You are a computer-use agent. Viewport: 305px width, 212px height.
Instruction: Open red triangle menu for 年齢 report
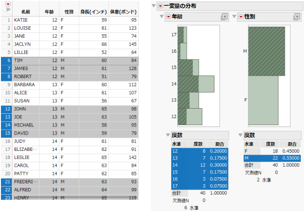click(x=168, y=17)
